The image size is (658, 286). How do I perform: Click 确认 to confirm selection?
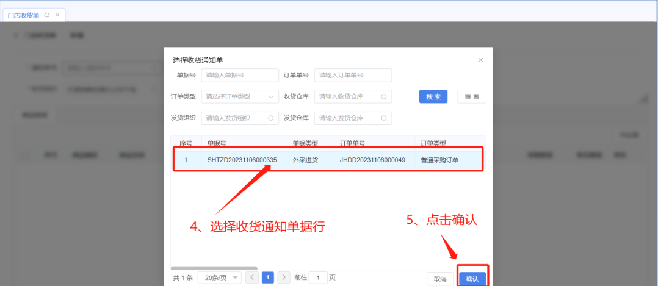pos(472,278)
